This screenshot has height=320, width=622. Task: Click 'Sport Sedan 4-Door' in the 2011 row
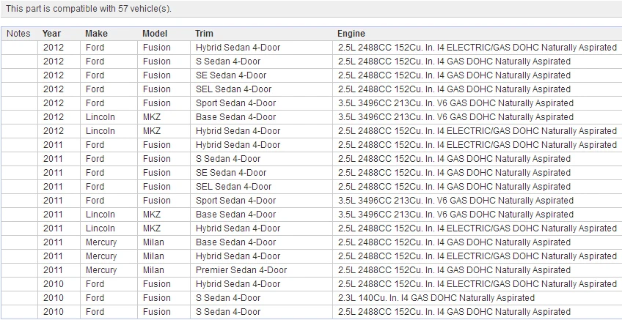click(235, 201)
